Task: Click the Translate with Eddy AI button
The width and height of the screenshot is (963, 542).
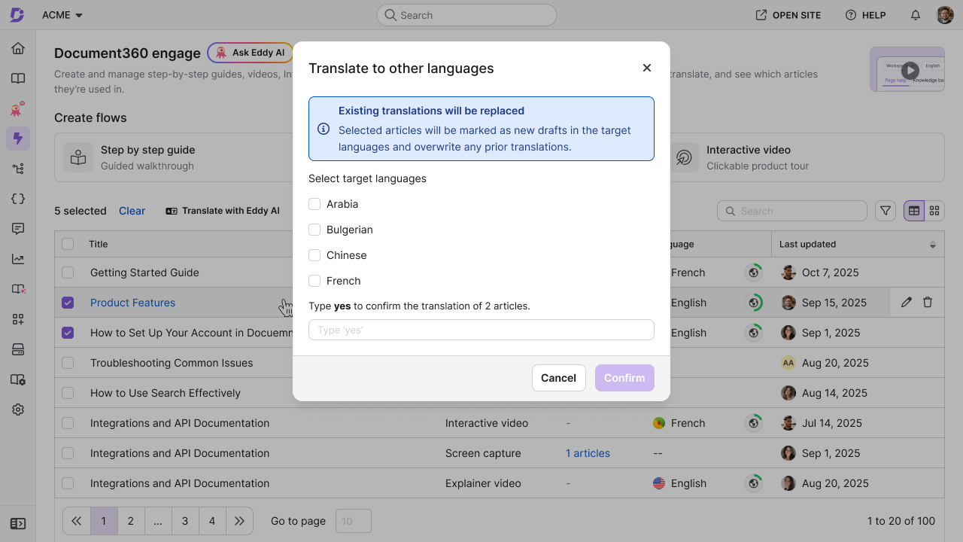Action: coord(223,211)
